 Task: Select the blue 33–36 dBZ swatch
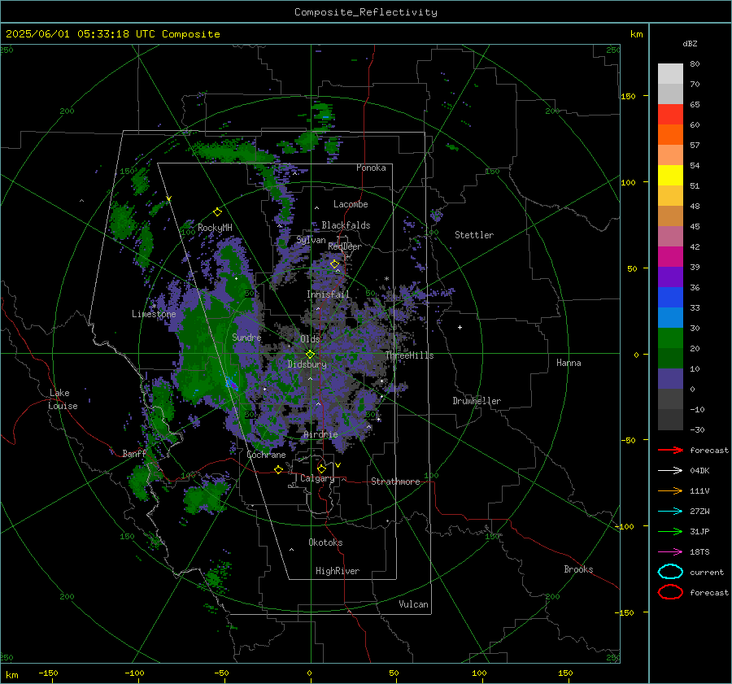point(670,298)
